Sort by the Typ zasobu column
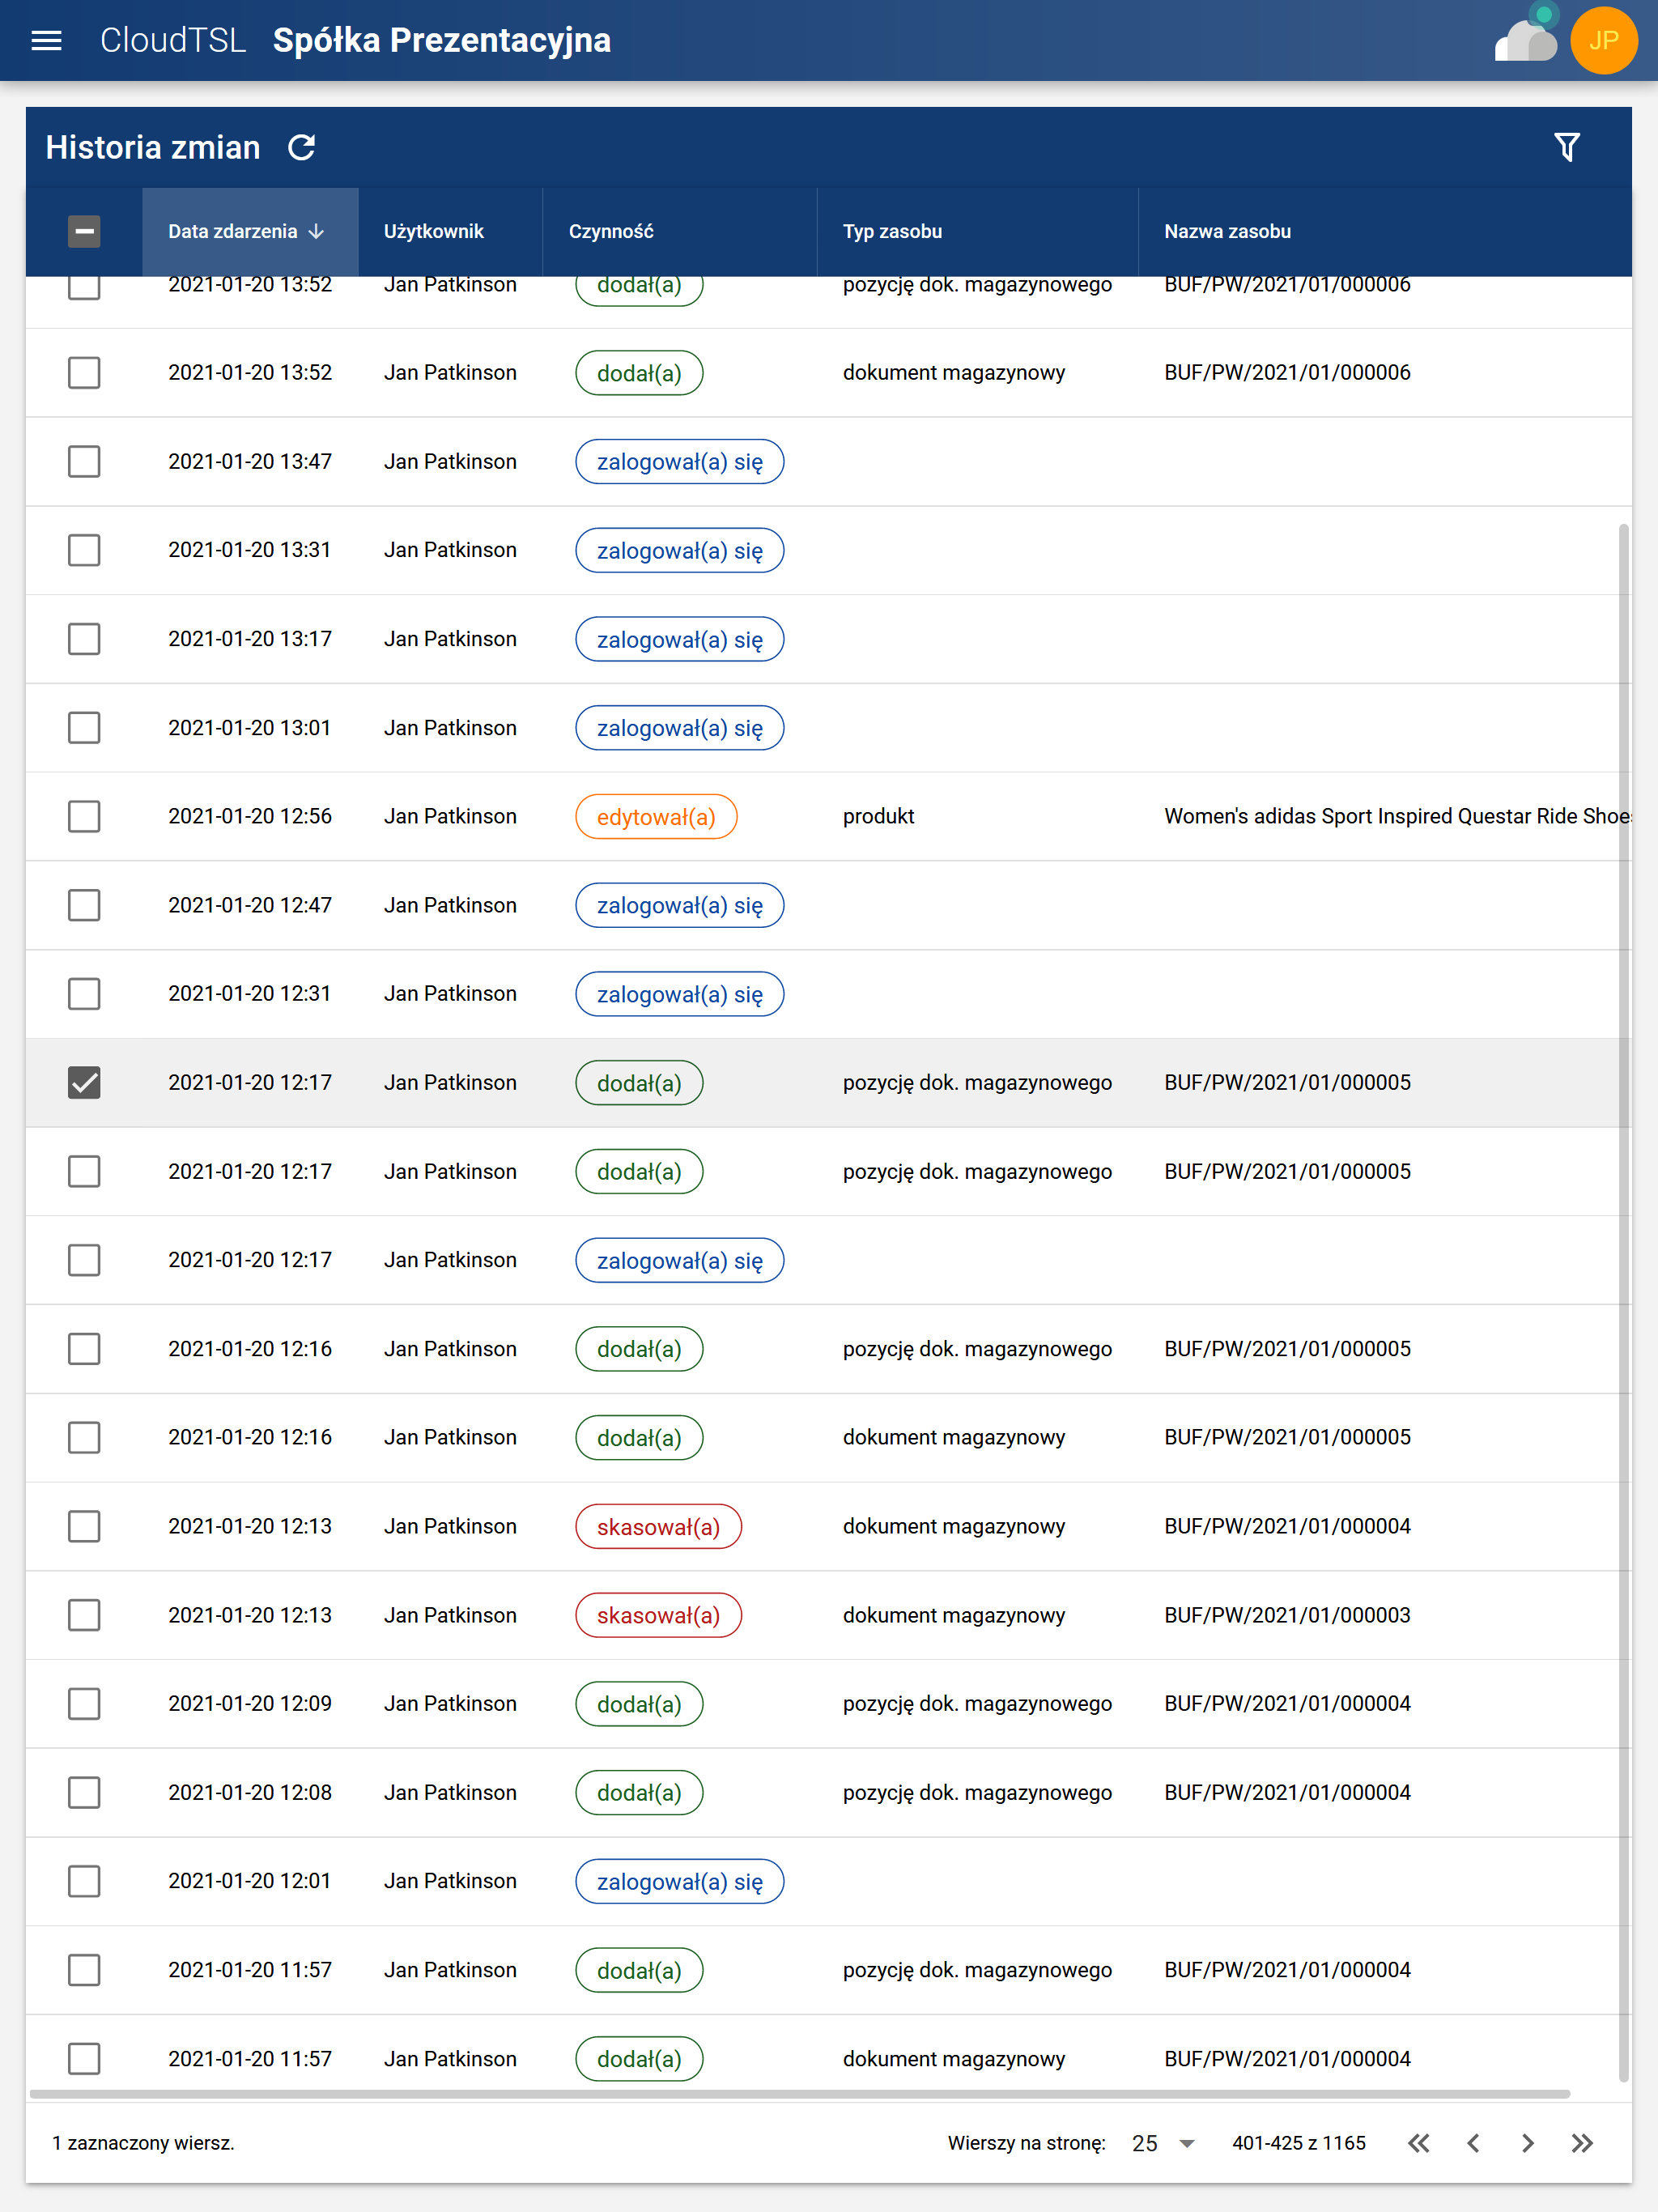Image resolution: width=1658 pixels, height=2212 pixels. [x=892, y=231]
